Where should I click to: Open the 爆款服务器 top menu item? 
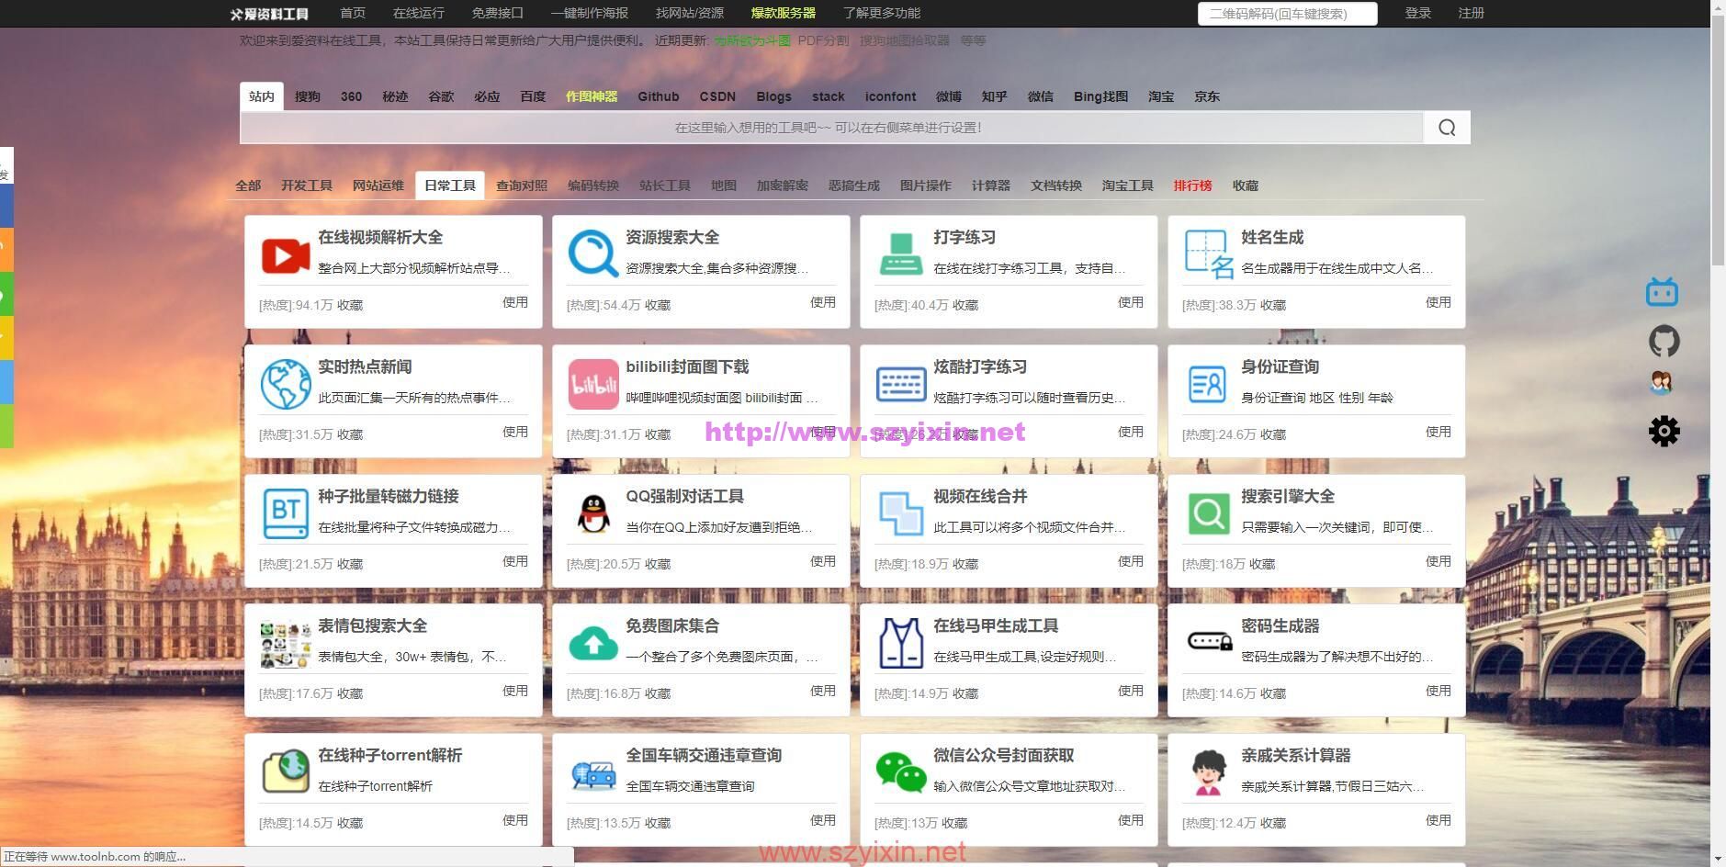point(784,13)
